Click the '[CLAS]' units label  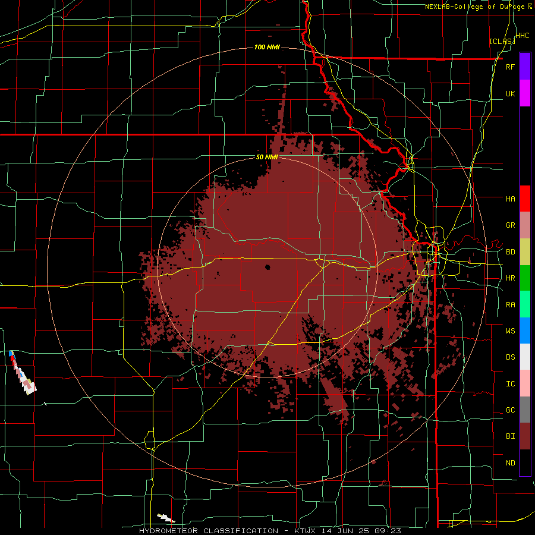pyautogui.click(x=502, y=41)
